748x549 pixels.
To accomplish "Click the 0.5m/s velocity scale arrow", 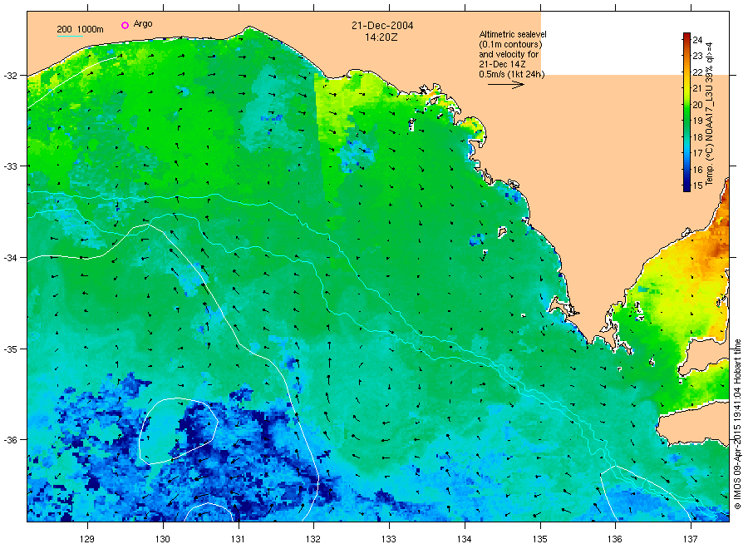I will [505, 85].
